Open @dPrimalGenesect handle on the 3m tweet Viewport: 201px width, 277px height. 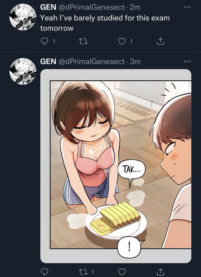point(92,62)
